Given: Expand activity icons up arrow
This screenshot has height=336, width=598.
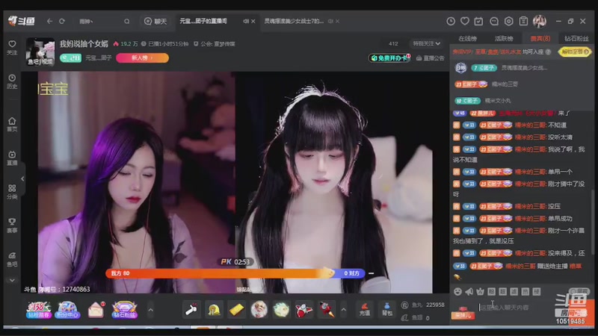Looking at the screenshot, I should coord(151,310).
